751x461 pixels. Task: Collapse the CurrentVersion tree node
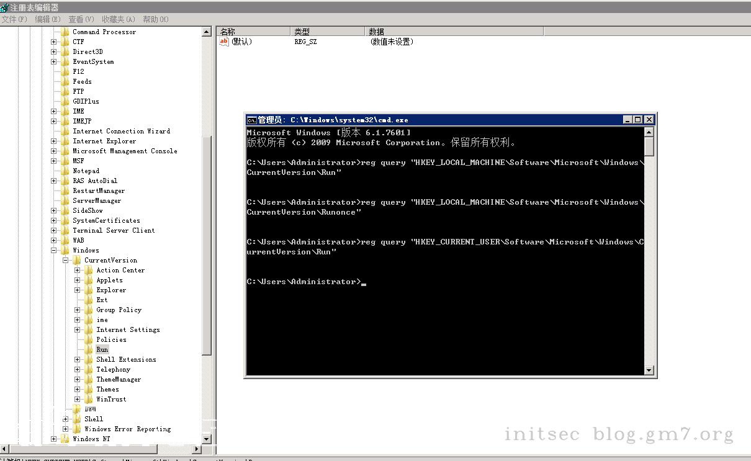coord(65,260)
